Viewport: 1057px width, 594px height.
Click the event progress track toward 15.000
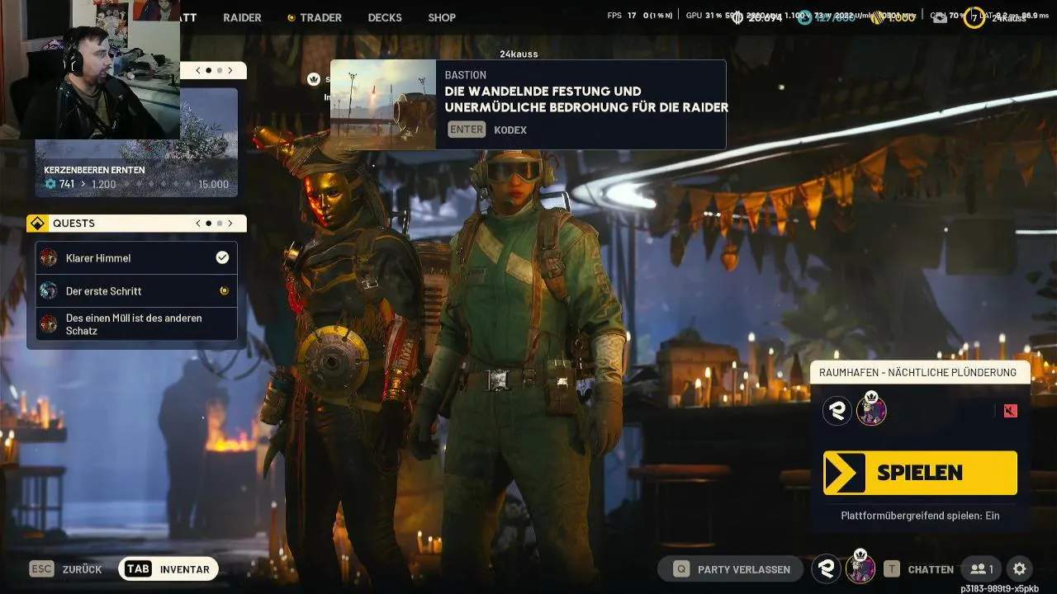pos(157,184)
